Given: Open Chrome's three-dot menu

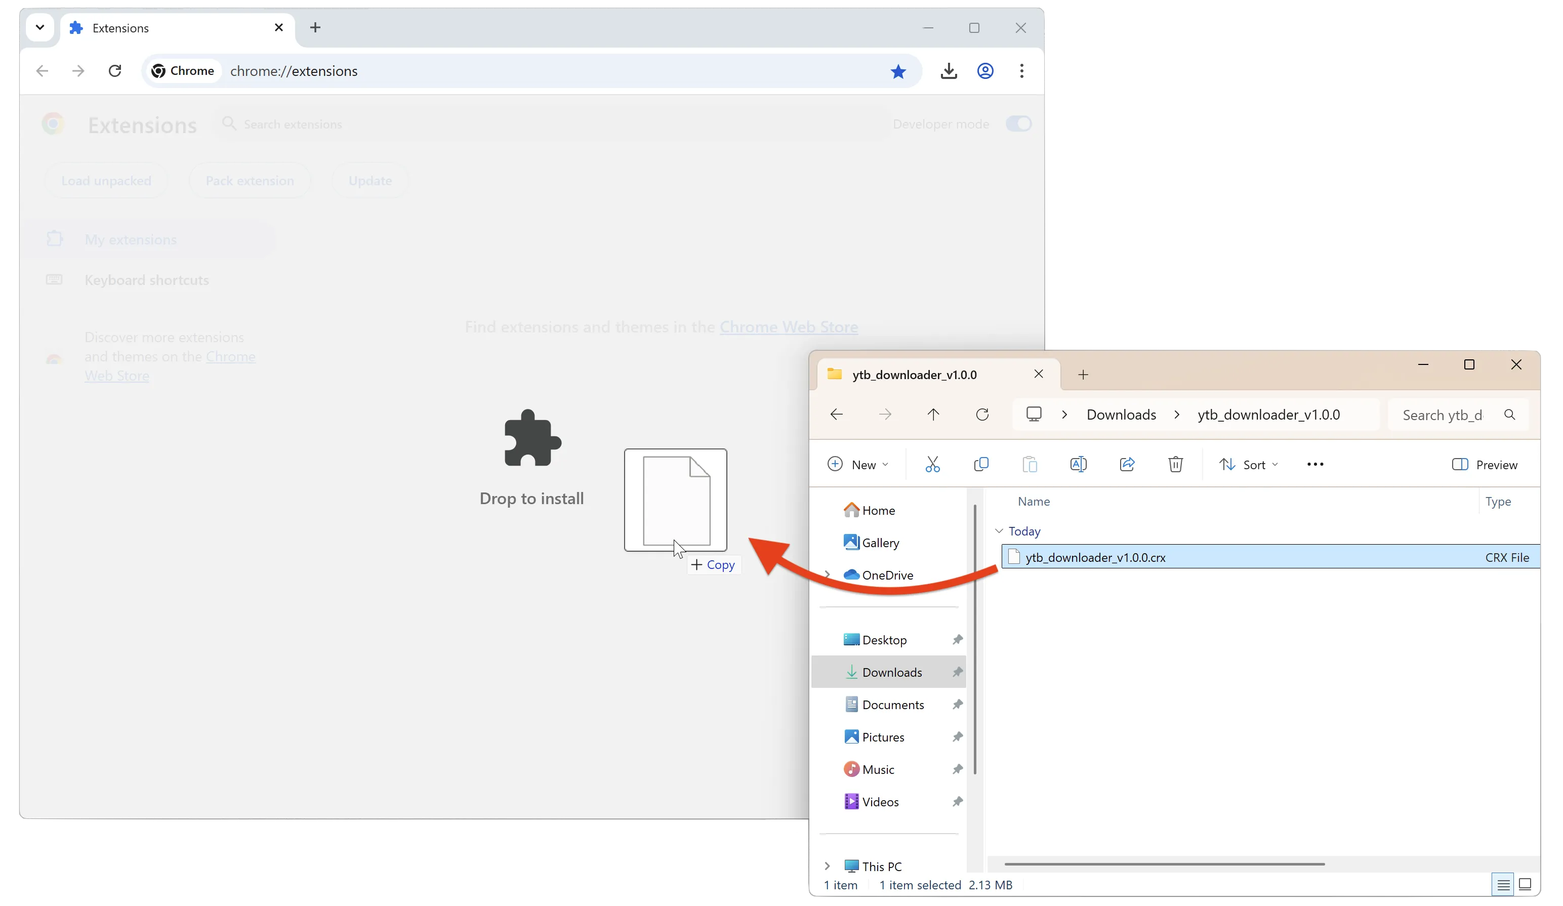Looking at the screenshot, I should (x=1021, y=71).
